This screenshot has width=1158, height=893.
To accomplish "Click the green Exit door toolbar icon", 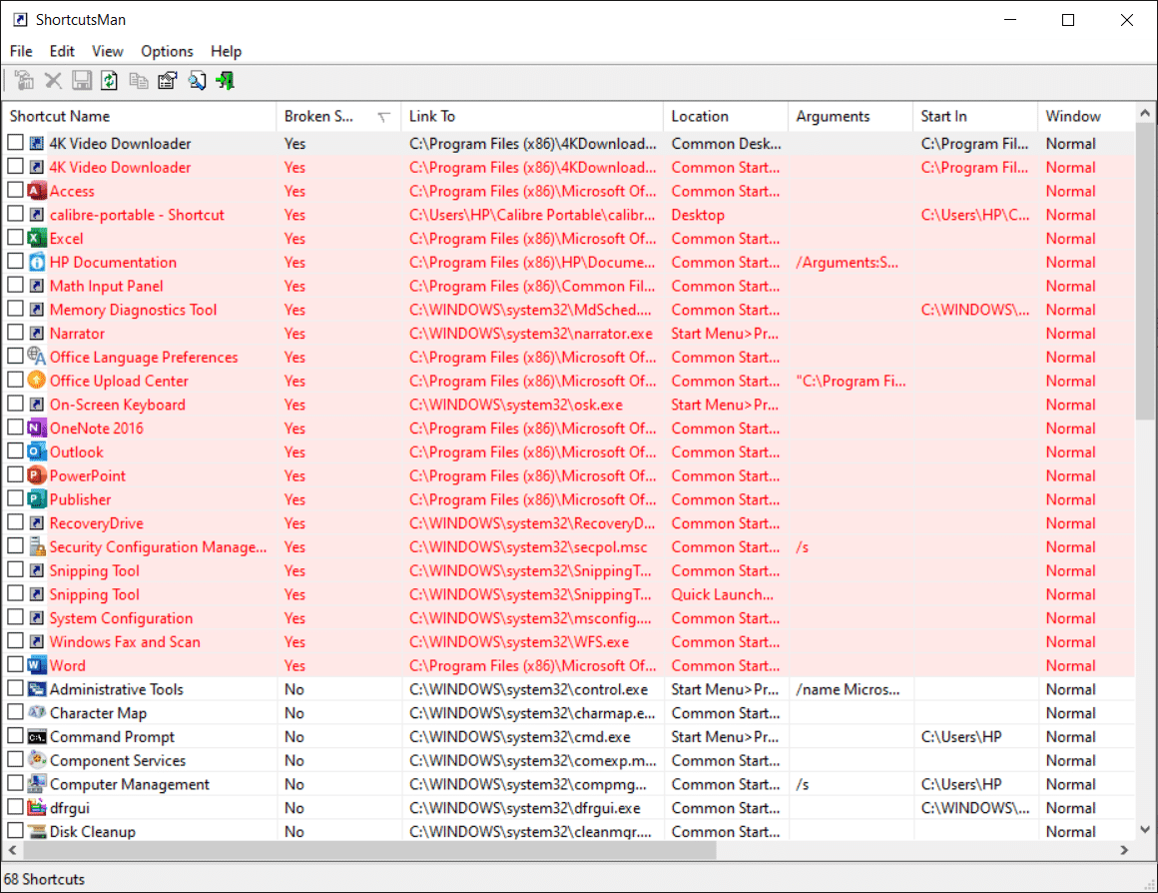I will [x=226, y=81].
